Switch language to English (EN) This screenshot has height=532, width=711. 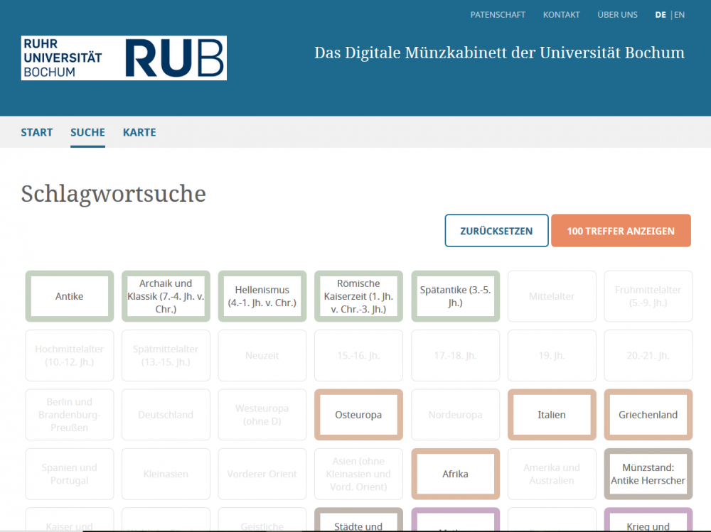679,15
